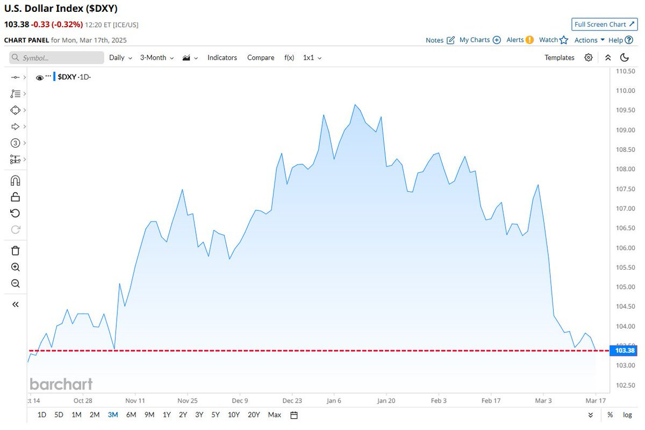Select the 20Y time range

[x=254, y=415]
